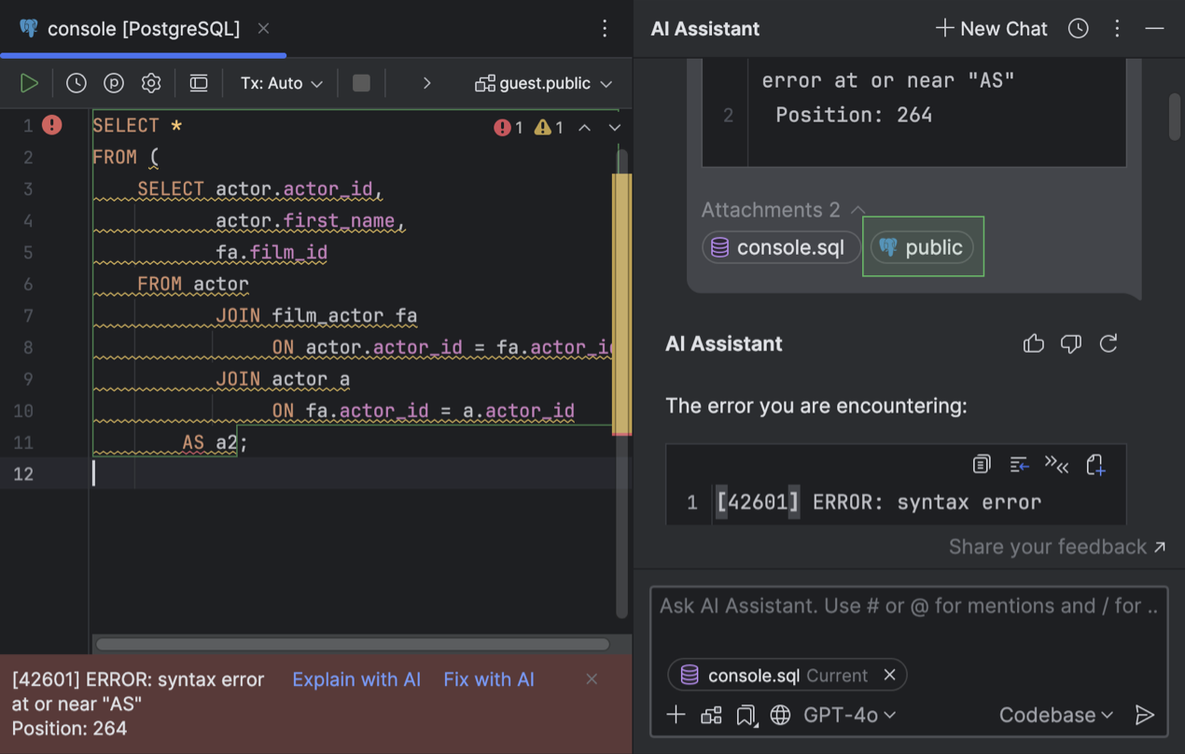Image resolution: width=1185 pixels, height=754 pixels.
Task: Create a file from snippet with new-file icon
Action: tap(1096, 465)
